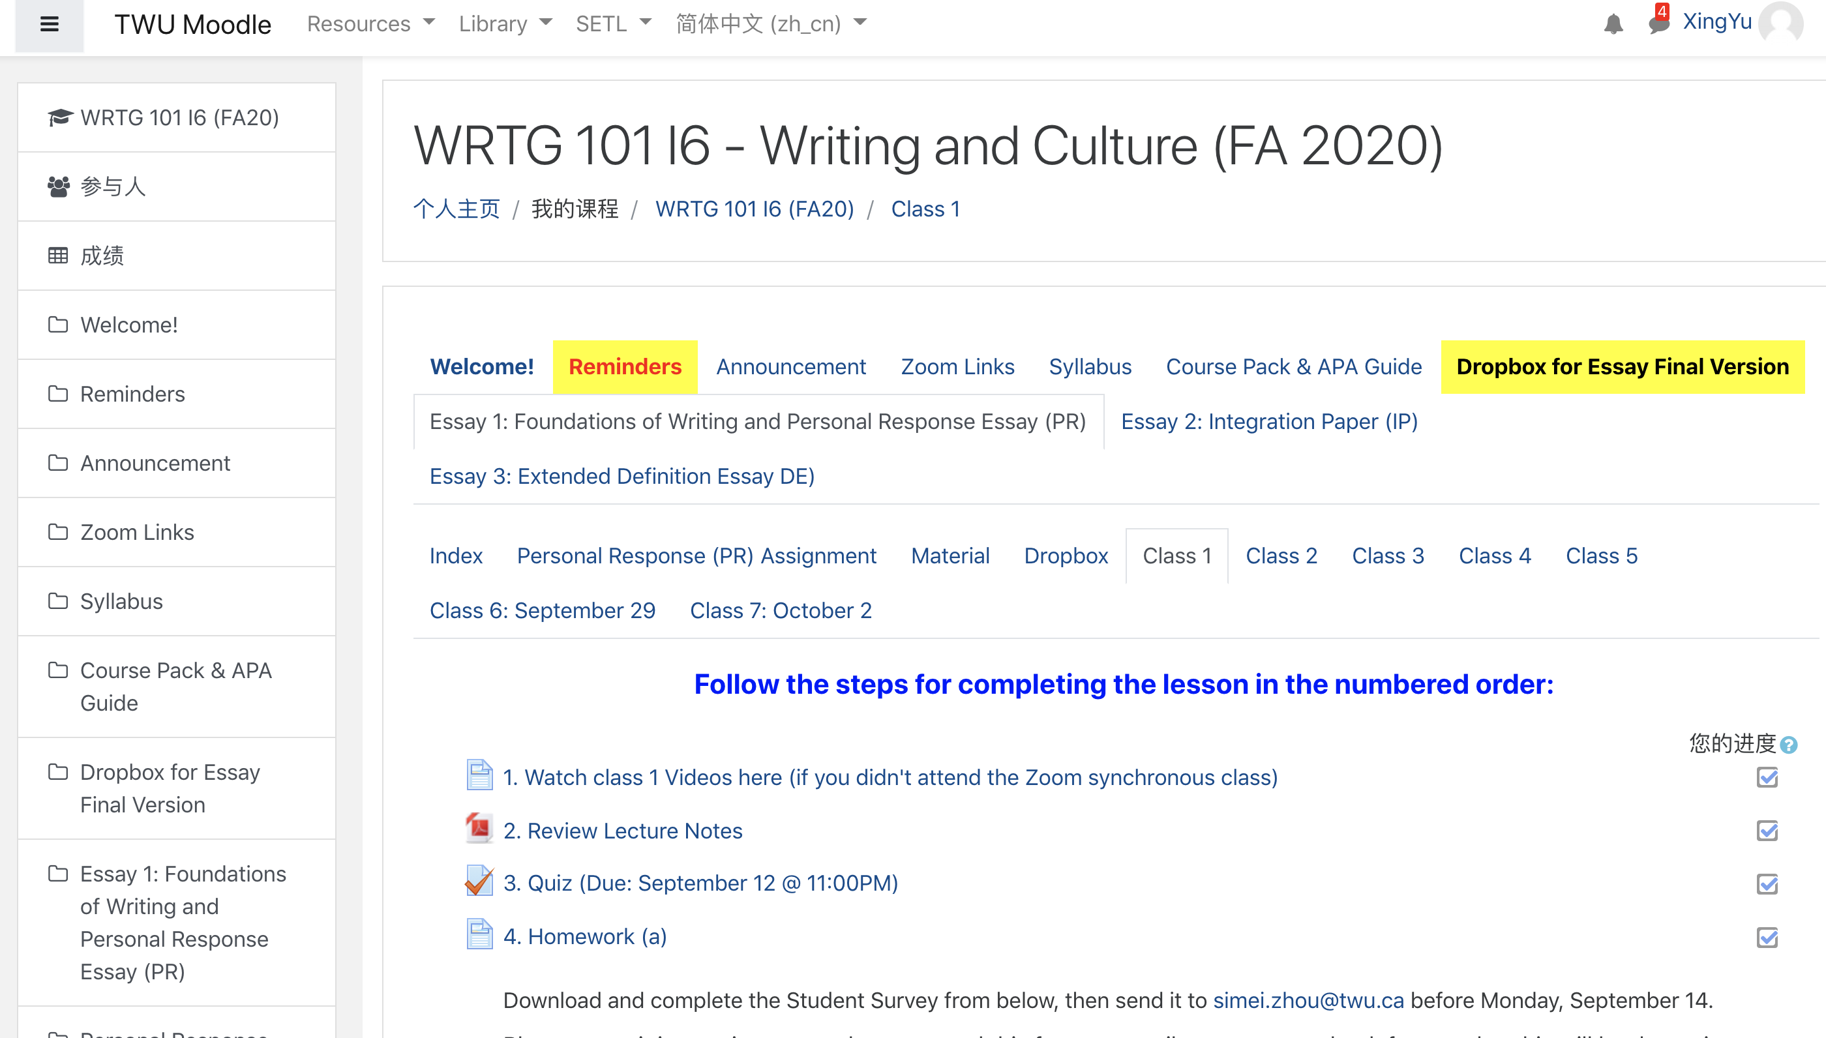
Task: Click the quiz checkmark icon for item 3
Action: pyautogui.click(x=480, y=881)
